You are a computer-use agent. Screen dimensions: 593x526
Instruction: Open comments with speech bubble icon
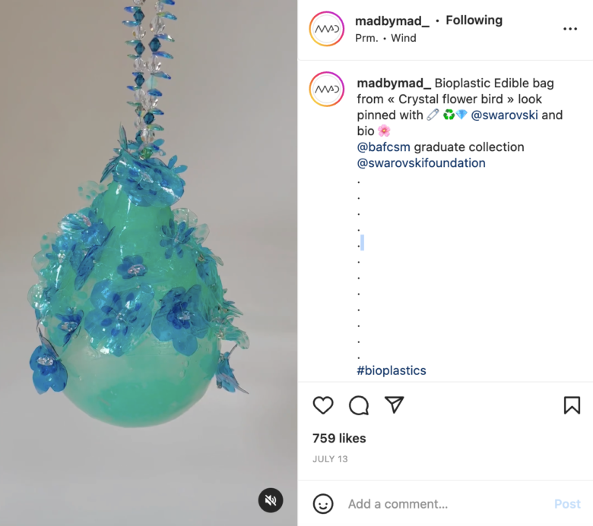click(359, 405)
